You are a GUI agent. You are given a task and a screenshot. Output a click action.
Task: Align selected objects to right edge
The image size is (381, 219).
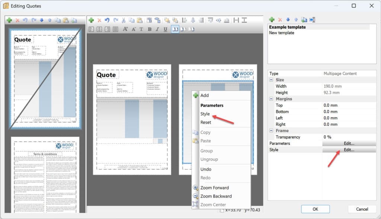(201, 20)
